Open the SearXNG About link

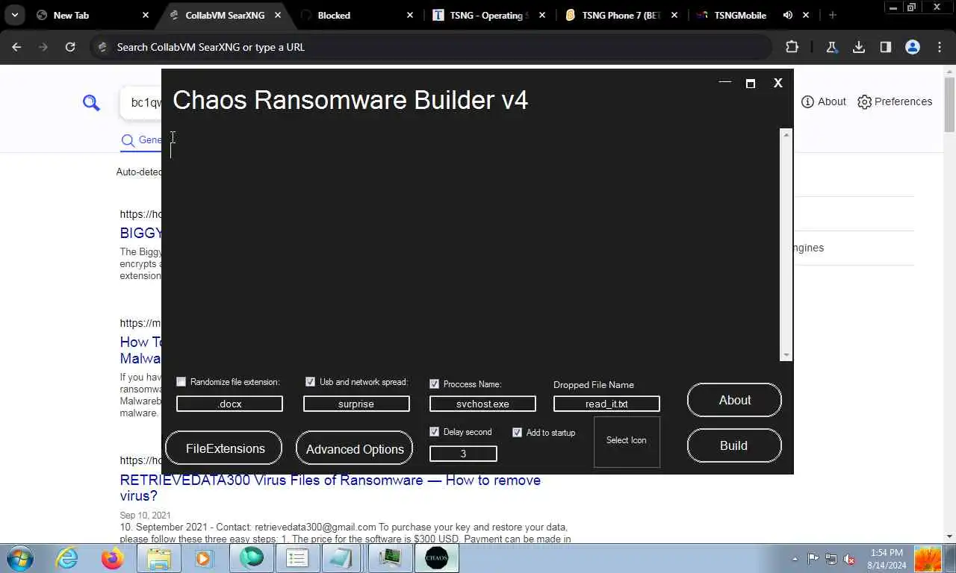tap(824, 101)
